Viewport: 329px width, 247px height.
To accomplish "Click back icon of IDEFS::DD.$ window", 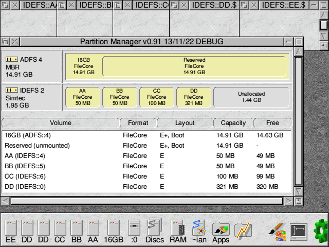I will click(x=174, y=5).
